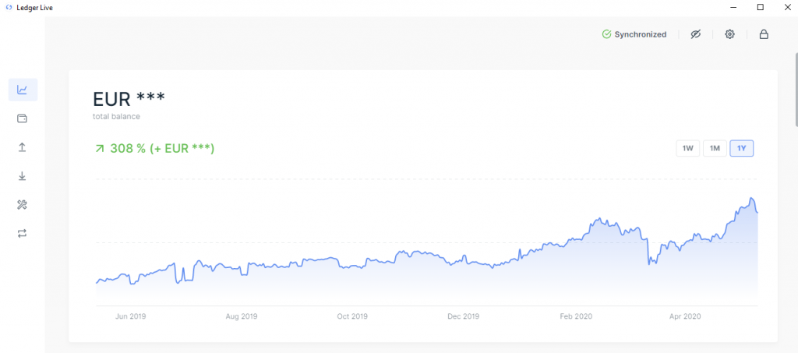
Task: Open the Accounts wallet icon
Action: coord(23,118)
